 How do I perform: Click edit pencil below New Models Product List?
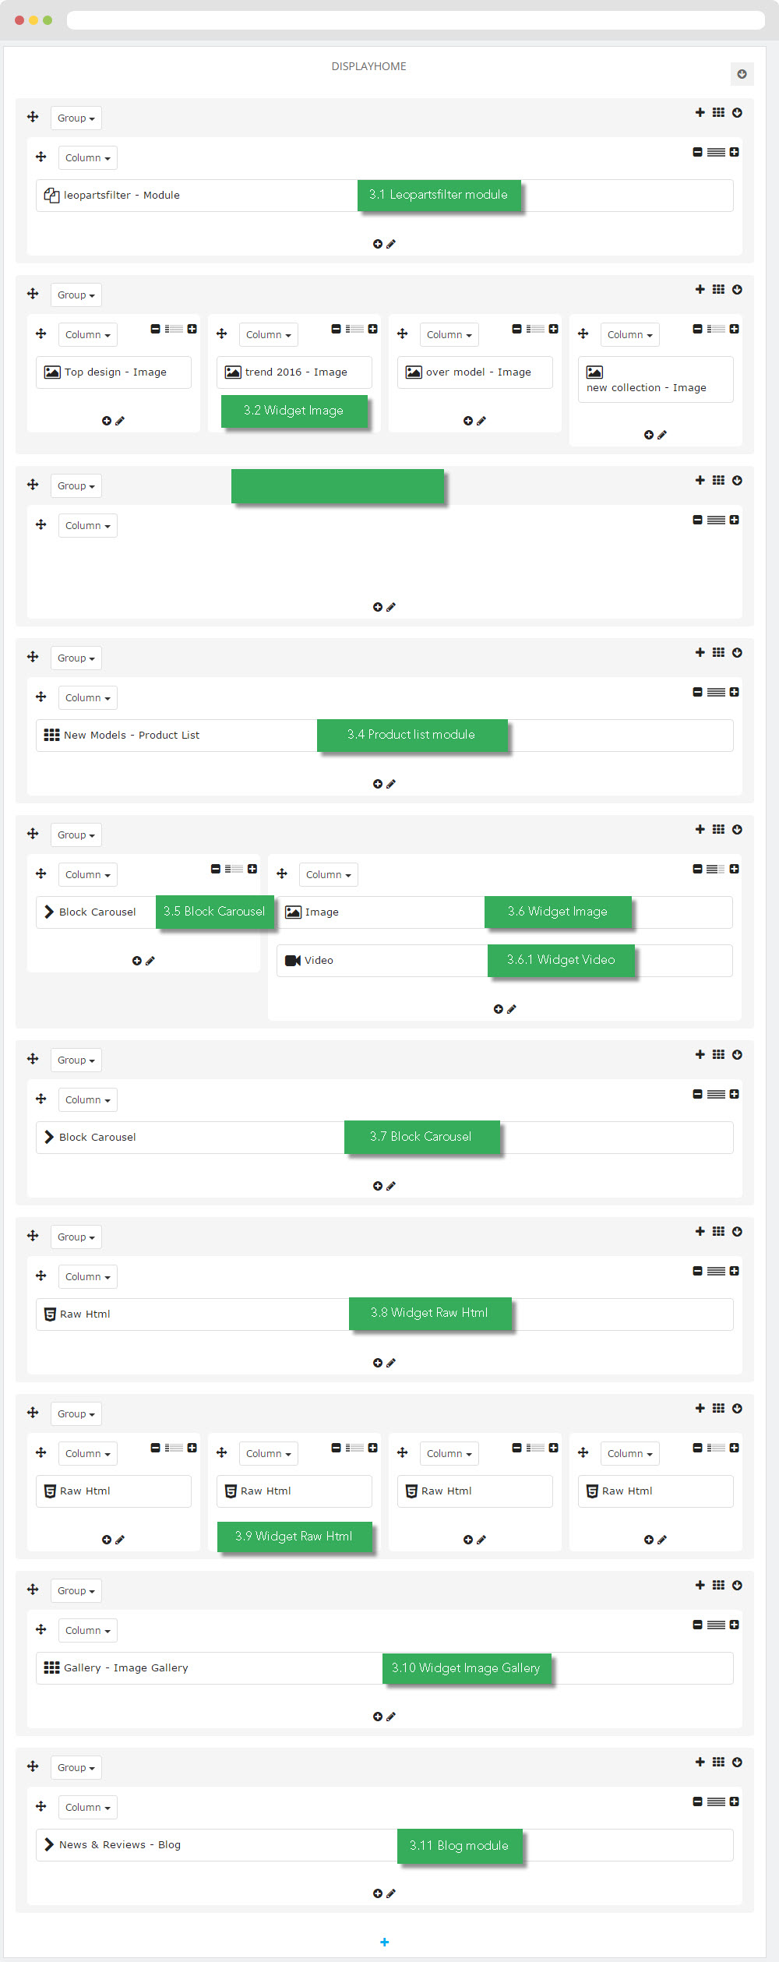391,784
